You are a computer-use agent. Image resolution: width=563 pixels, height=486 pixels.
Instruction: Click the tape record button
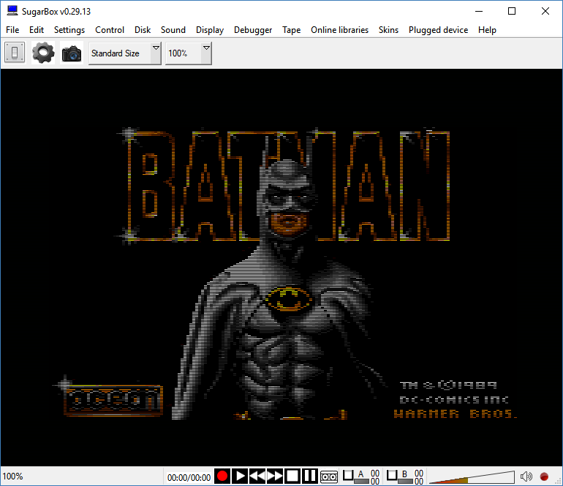pos(222,476)
